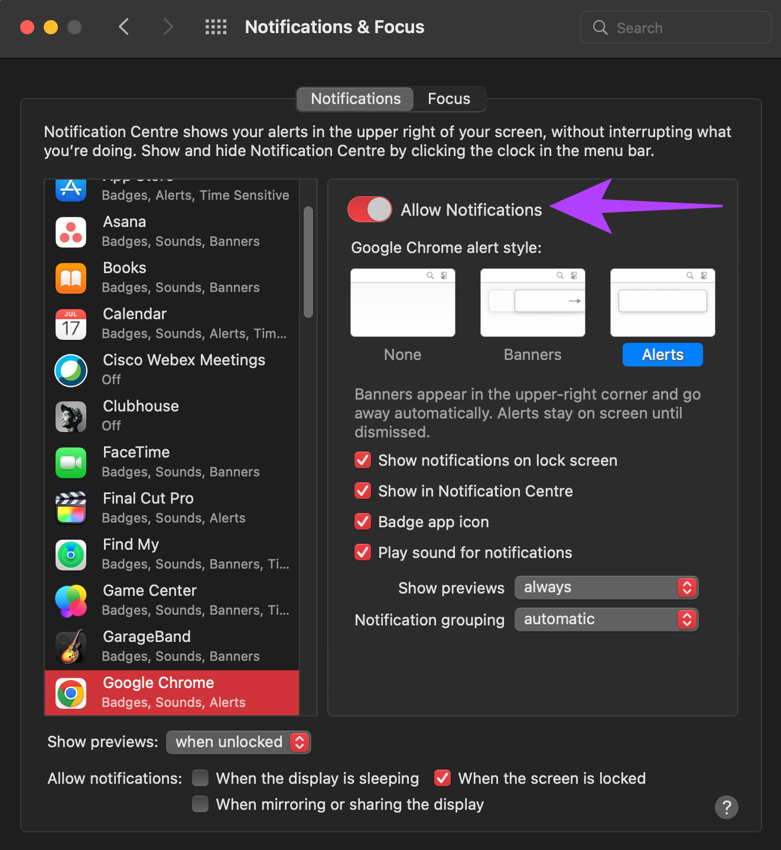Screen dimensions: 781x850
Task: Switch to the Notifications tab
Action: tap(356, 99)
